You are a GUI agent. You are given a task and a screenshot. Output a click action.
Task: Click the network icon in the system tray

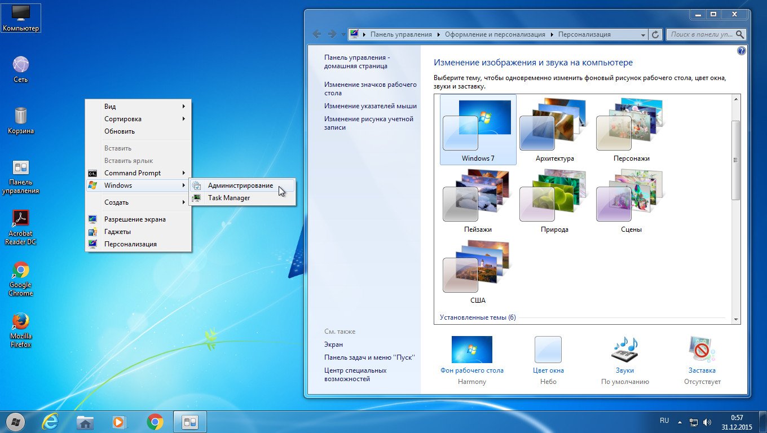(694, 422)
